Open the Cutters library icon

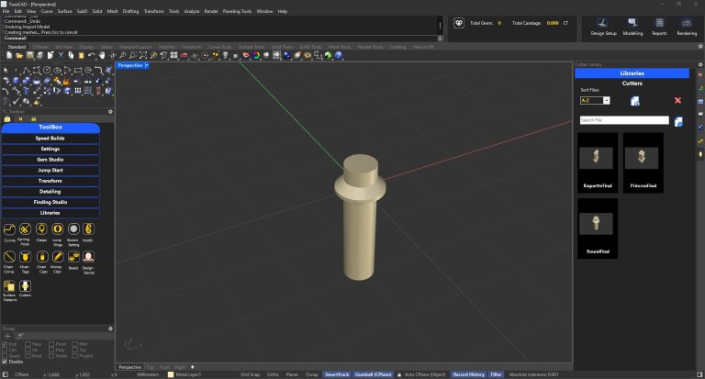(26, 287)
